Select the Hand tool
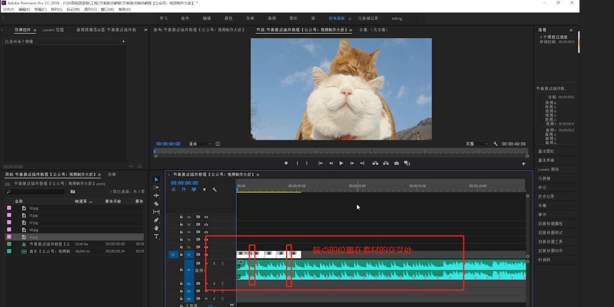Image resolution: width=614 pixels, height=307 pixels. (156, 228)
